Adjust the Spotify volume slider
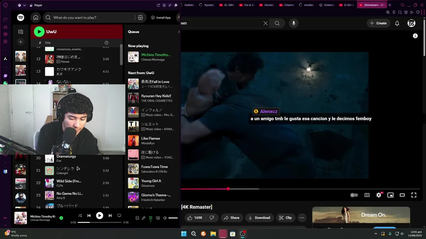Viewport: 426px width, 239px height. pos(173,218)
